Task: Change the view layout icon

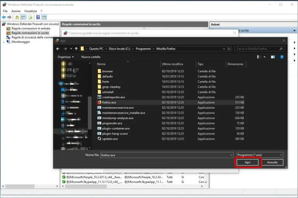Action: (x=259, y=57)
